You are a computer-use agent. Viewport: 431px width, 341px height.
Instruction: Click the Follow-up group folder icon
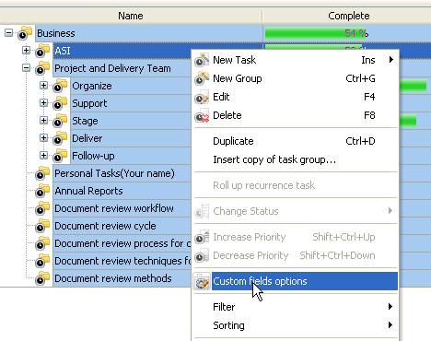click(x=60, y=156)
